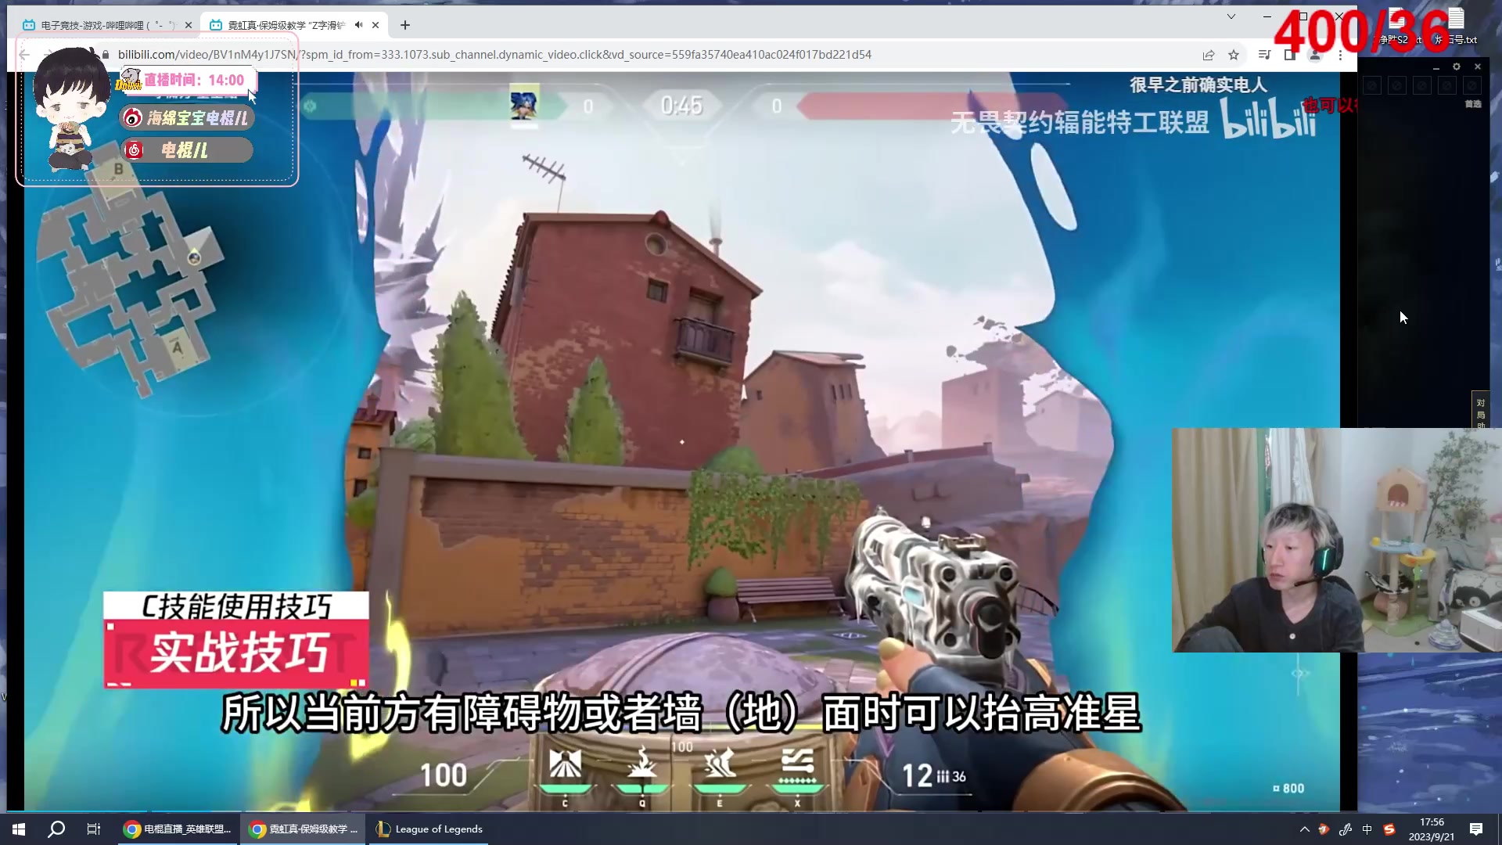Open Chrome media controls
The width and height of the screenshot is (1502, 845).
(x=1264, y=55)
